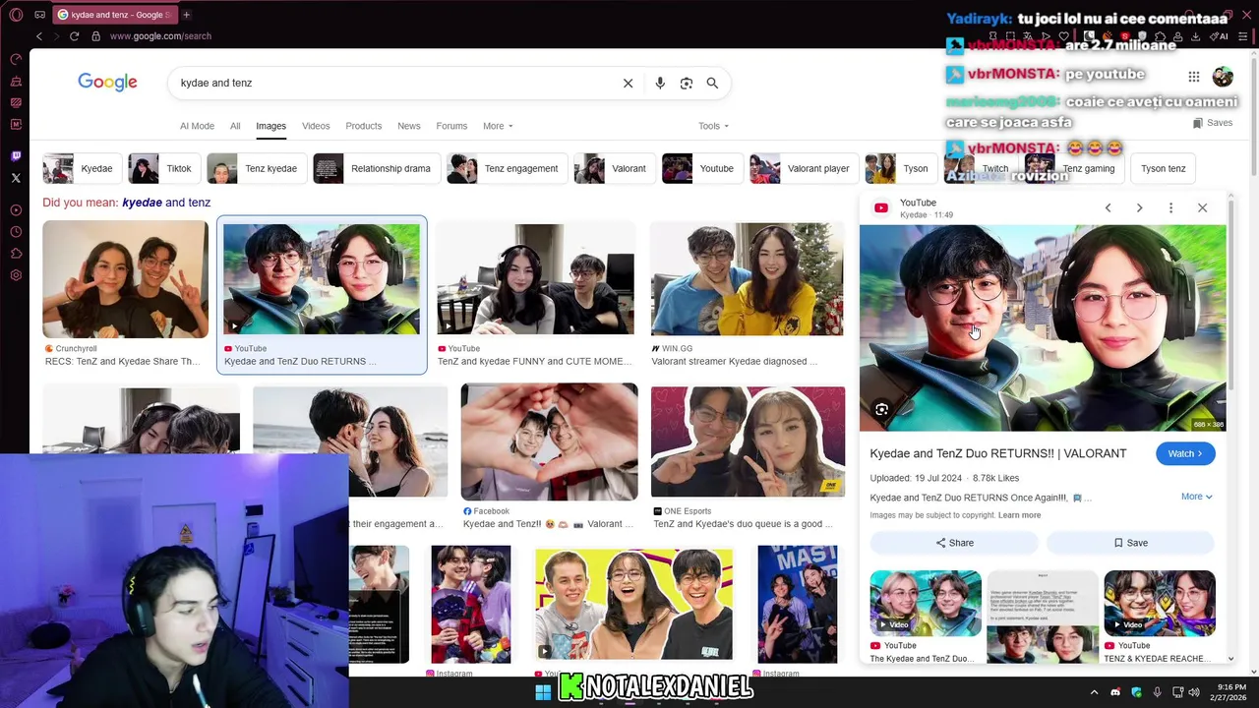1259x708 pixels.
Task: Apply the Tiktok filter chip
Action: pos(163,168)
